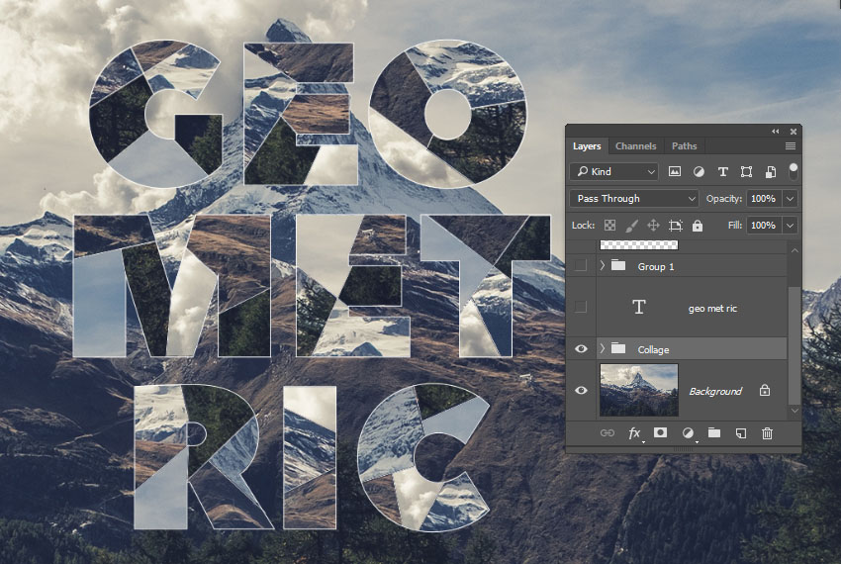The height and width of the screenshot is (564, 841).
Task: Click the pixel layer filter icon
Action: [x=675, y=171]
